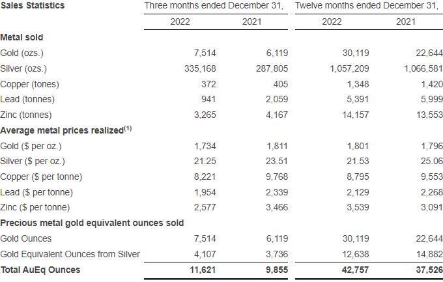
Task: Click the Twelve months ended December 31 header
Action: click(x=367, y=7)
